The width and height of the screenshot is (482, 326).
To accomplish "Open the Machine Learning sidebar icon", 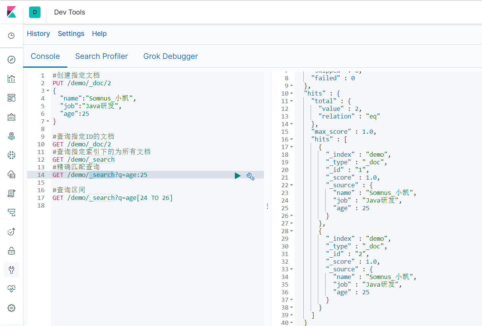I will pyautogui.click(x=11, y=155).
